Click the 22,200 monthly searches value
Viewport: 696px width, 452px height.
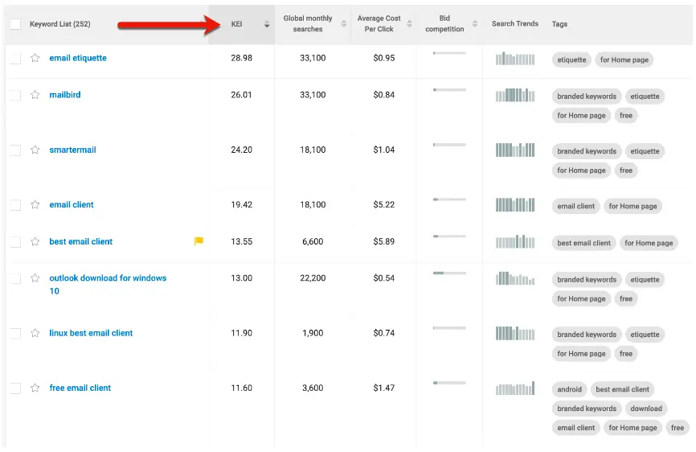click(x=313, y=278)
